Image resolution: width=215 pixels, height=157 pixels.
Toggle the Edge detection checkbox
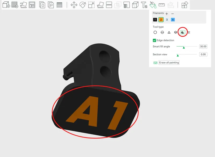tap(155, 40)
